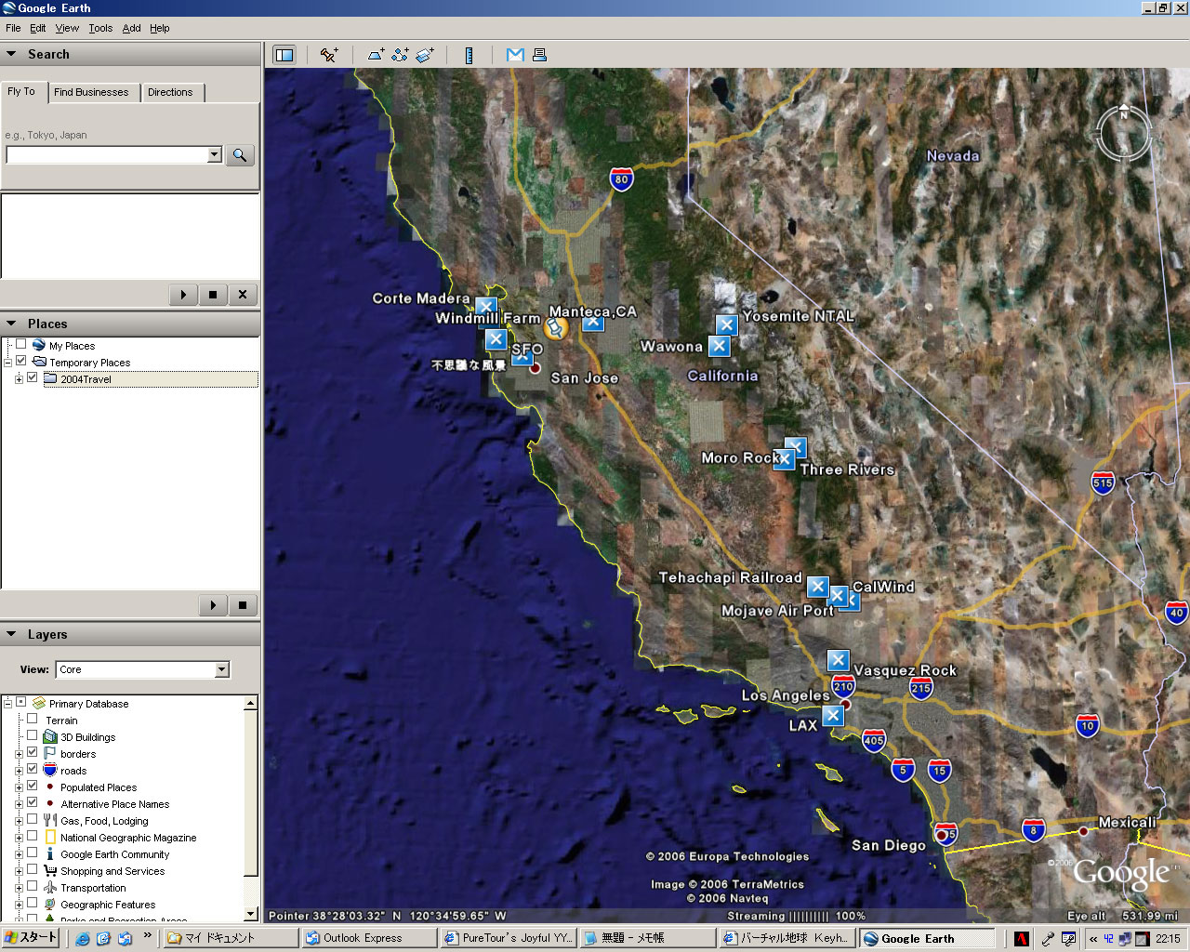Click the LAX placemark icon
This screenshot has width=1190, height=952.
pos(833,715)
